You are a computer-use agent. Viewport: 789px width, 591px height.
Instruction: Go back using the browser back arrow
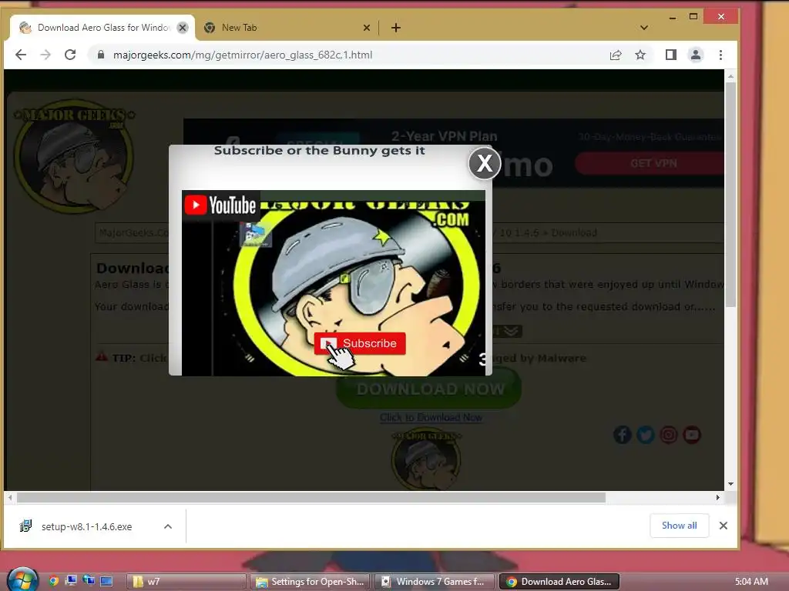(21, 55)
